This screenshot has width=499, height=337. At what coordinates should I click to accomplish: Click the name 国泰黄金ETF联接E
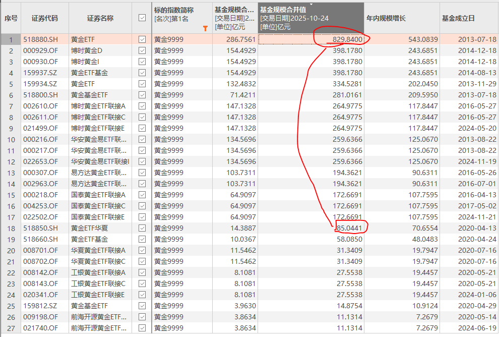[x=98, y=217]
